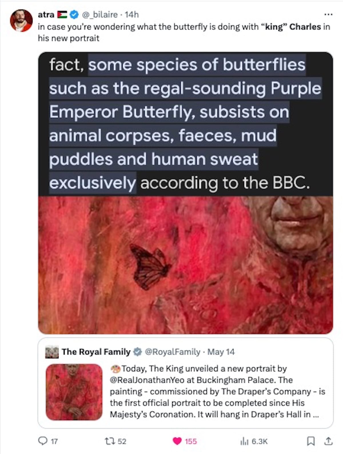Toggle the red heart like button

click(177, 441)
